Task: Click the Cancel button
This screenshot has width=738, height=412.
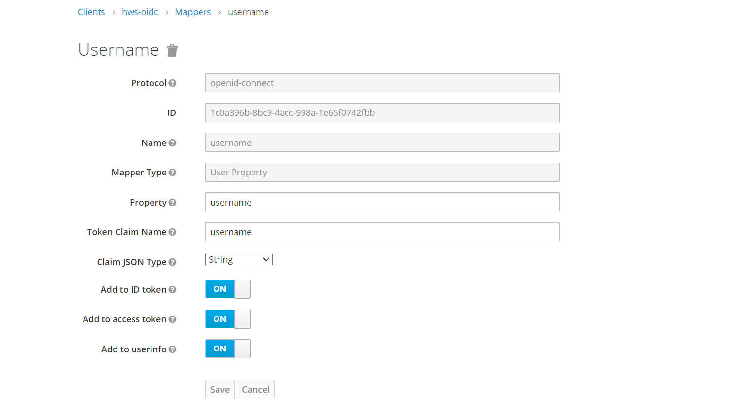Action: point(255,390)
